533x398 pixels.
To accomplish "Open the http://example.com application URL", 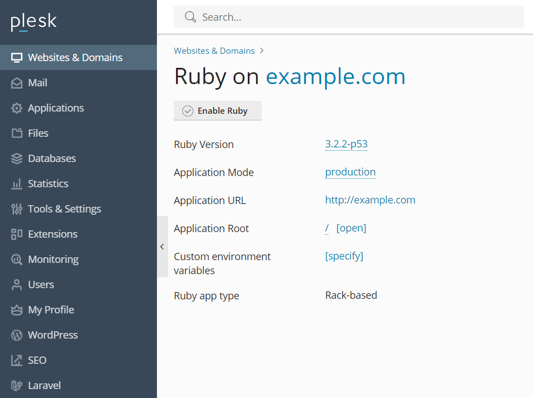I will (x=370, y=200).
